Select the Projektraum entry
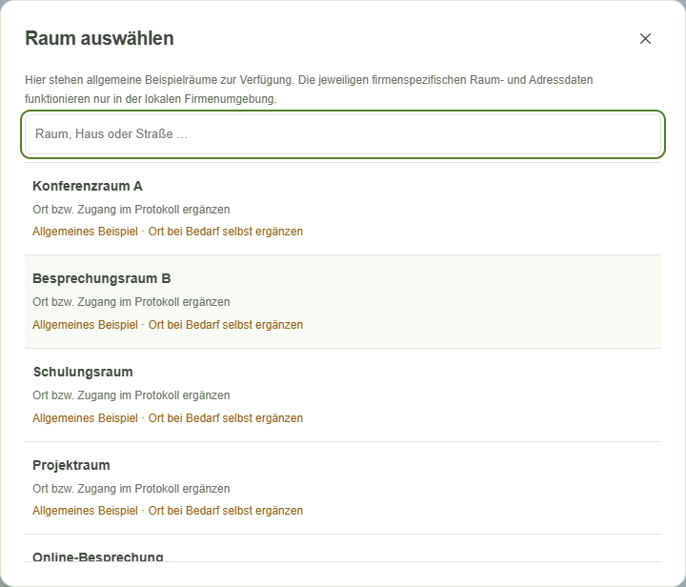Image resolution: width=686 pixels, height=587 pixels. (x=343, y=488)
